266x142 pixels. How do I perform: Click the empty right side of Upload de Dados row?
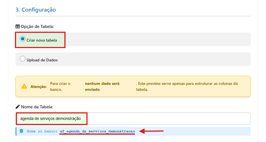pyautogui.click(x=169, y=59)
